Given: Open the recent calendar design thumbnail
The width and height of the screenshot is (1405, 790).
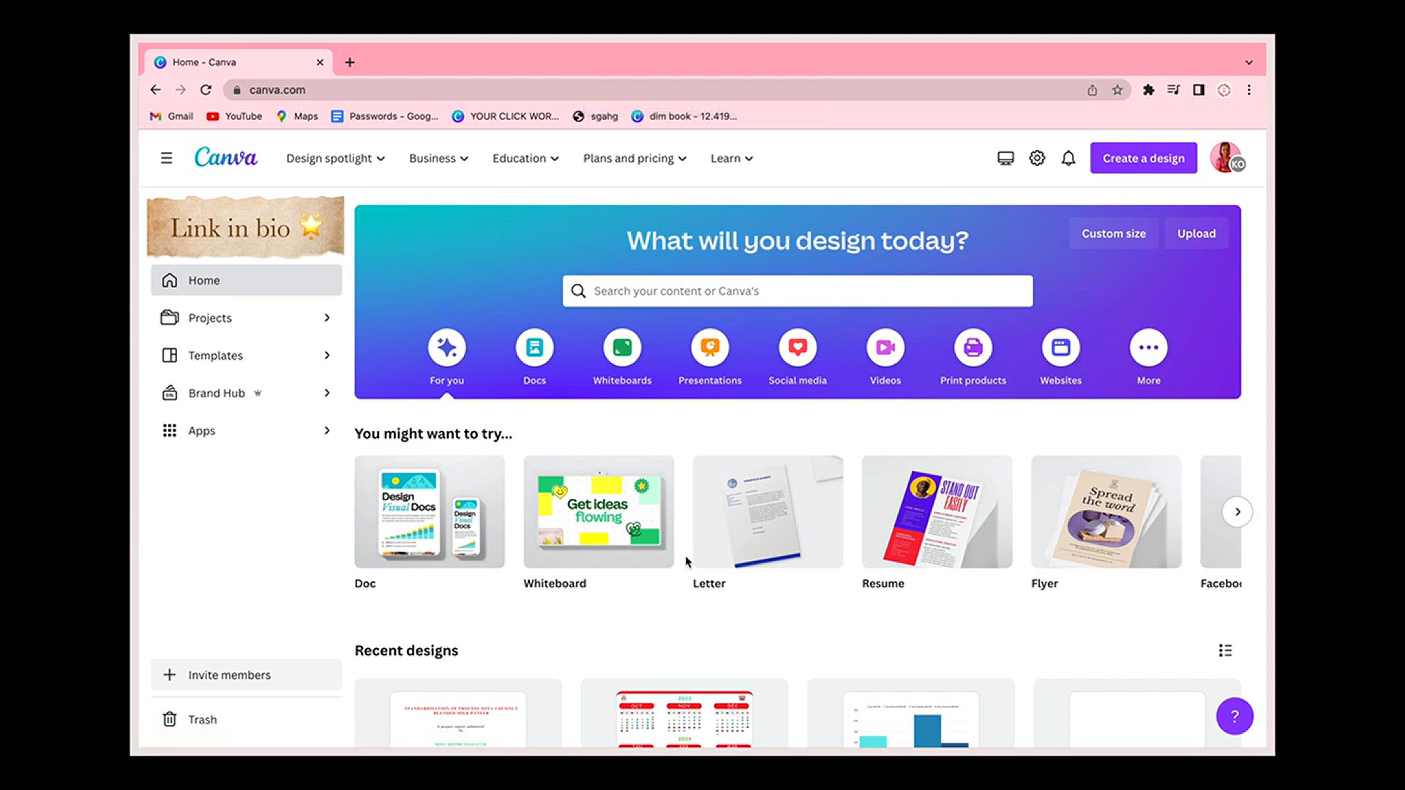Looking at the screenshot, I should point(684,713).
